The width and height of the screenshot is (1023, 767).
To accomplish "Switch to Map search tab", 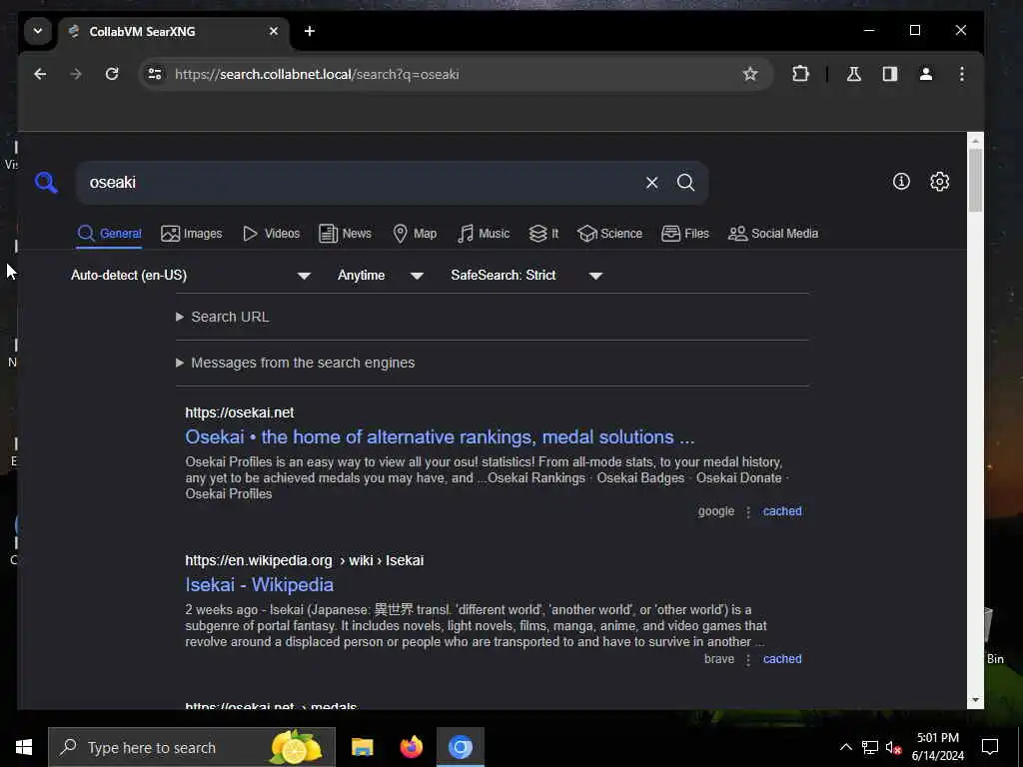I will click(415, 234).
